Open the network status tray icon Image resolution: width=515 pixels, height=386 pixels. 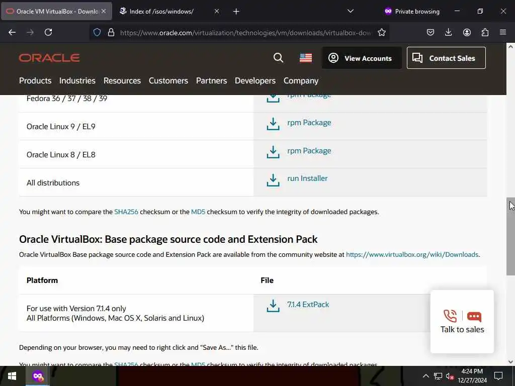[x=438, y=376]
